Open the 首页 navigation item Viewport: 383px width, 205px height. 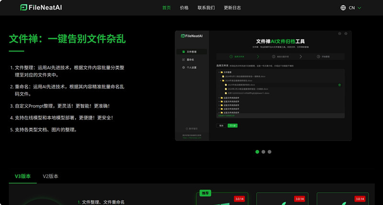tap(166, 8)
